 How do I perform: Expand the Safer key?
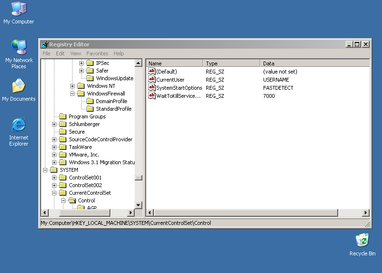[81, 71]
